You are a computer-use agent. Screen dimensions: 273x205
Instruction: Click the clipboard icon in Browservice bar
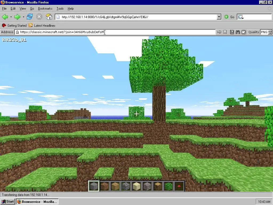244,32
